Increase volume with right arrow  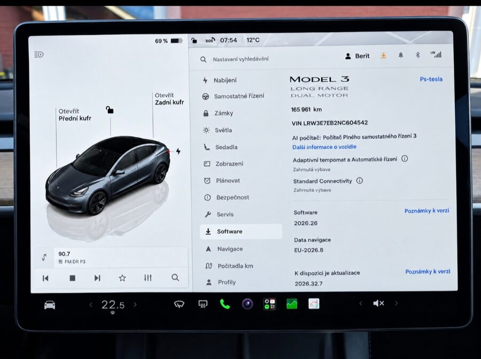[x=397, y=303]
